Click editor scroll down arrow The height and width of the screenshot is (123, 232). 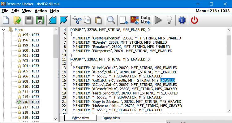pyautogui.click(x=229, y=111)
